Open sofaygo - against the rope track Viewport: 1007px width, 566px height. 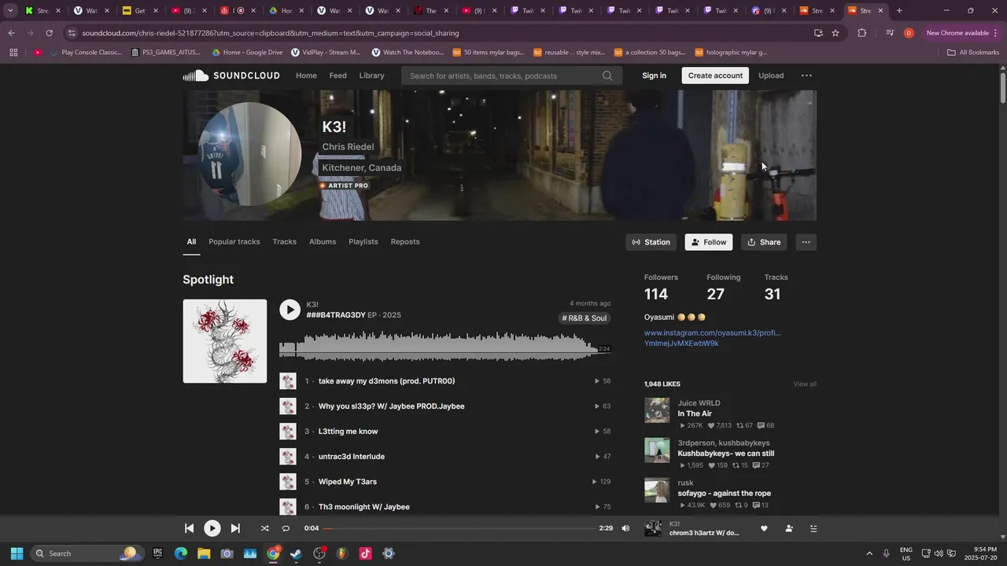(725, 494)
